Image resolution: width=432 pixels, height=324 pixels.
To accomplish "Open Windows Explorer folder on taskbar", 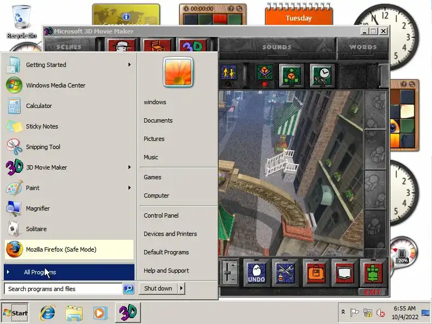I will (74, 313).
